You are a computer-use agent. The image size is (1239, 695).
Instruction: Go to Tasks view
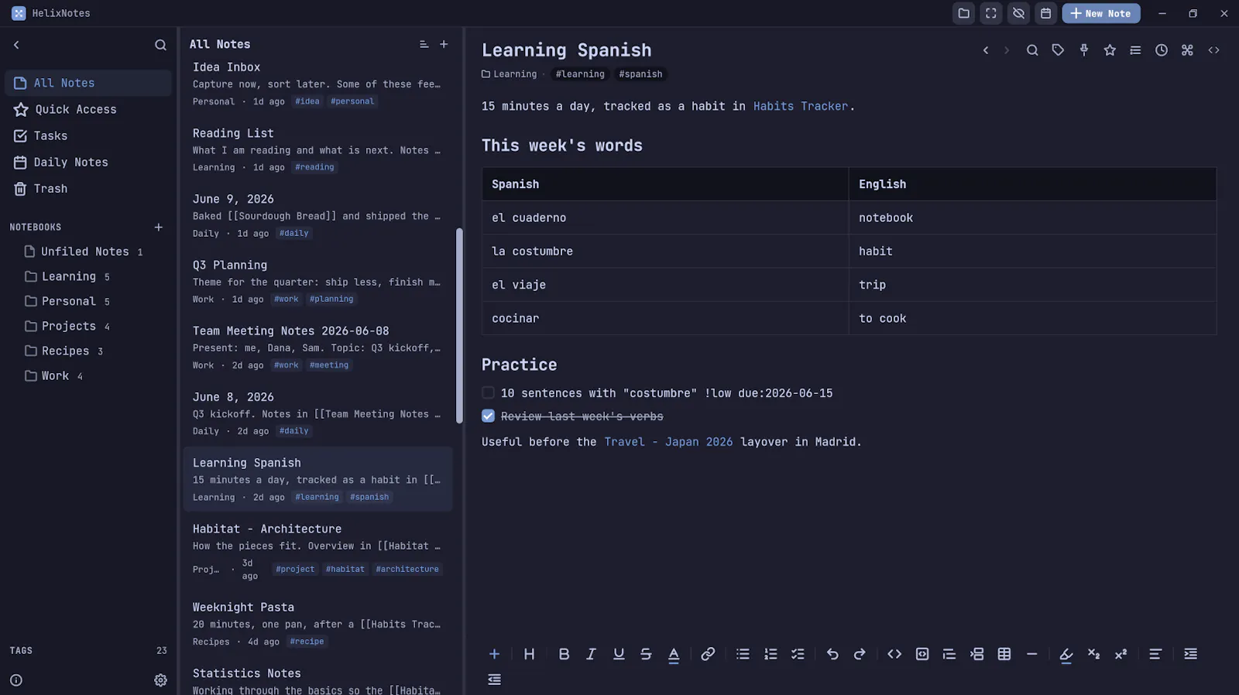(x=88, y=135)
